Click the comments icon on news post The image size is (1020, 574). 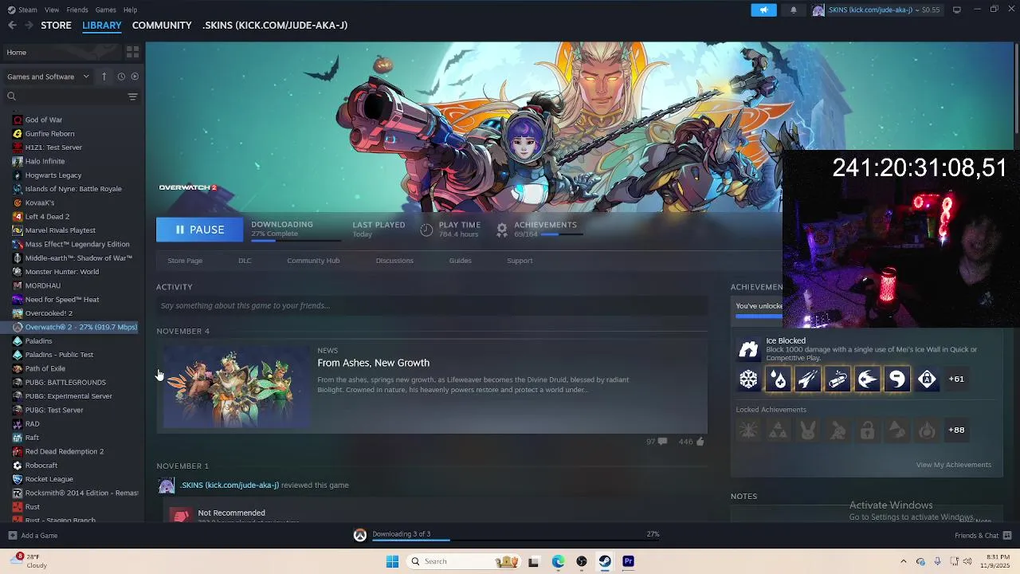(662, 442)
